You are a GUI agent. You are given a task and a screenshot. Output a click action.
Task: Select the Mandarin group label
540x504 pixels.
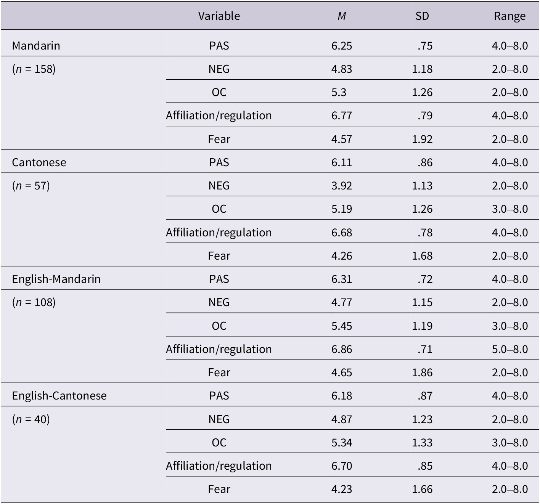(36, 46)
